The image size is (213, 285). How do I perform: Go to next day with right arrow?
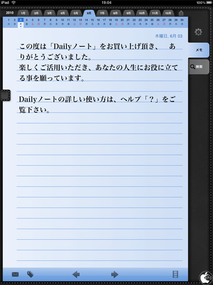(x=115, y=274)
